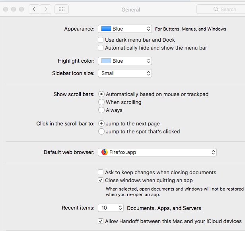Show all preferences grid icon
Viewport: 245px width, 231px height.
point(62,9)
